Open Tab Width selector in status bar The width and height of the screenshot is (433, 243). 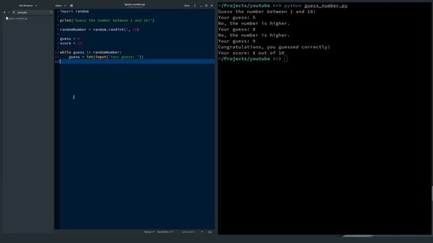point(165,232)
